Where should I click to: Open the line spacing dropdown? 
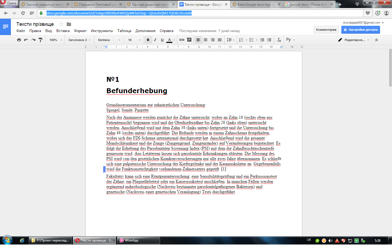(x=231, y=40)
